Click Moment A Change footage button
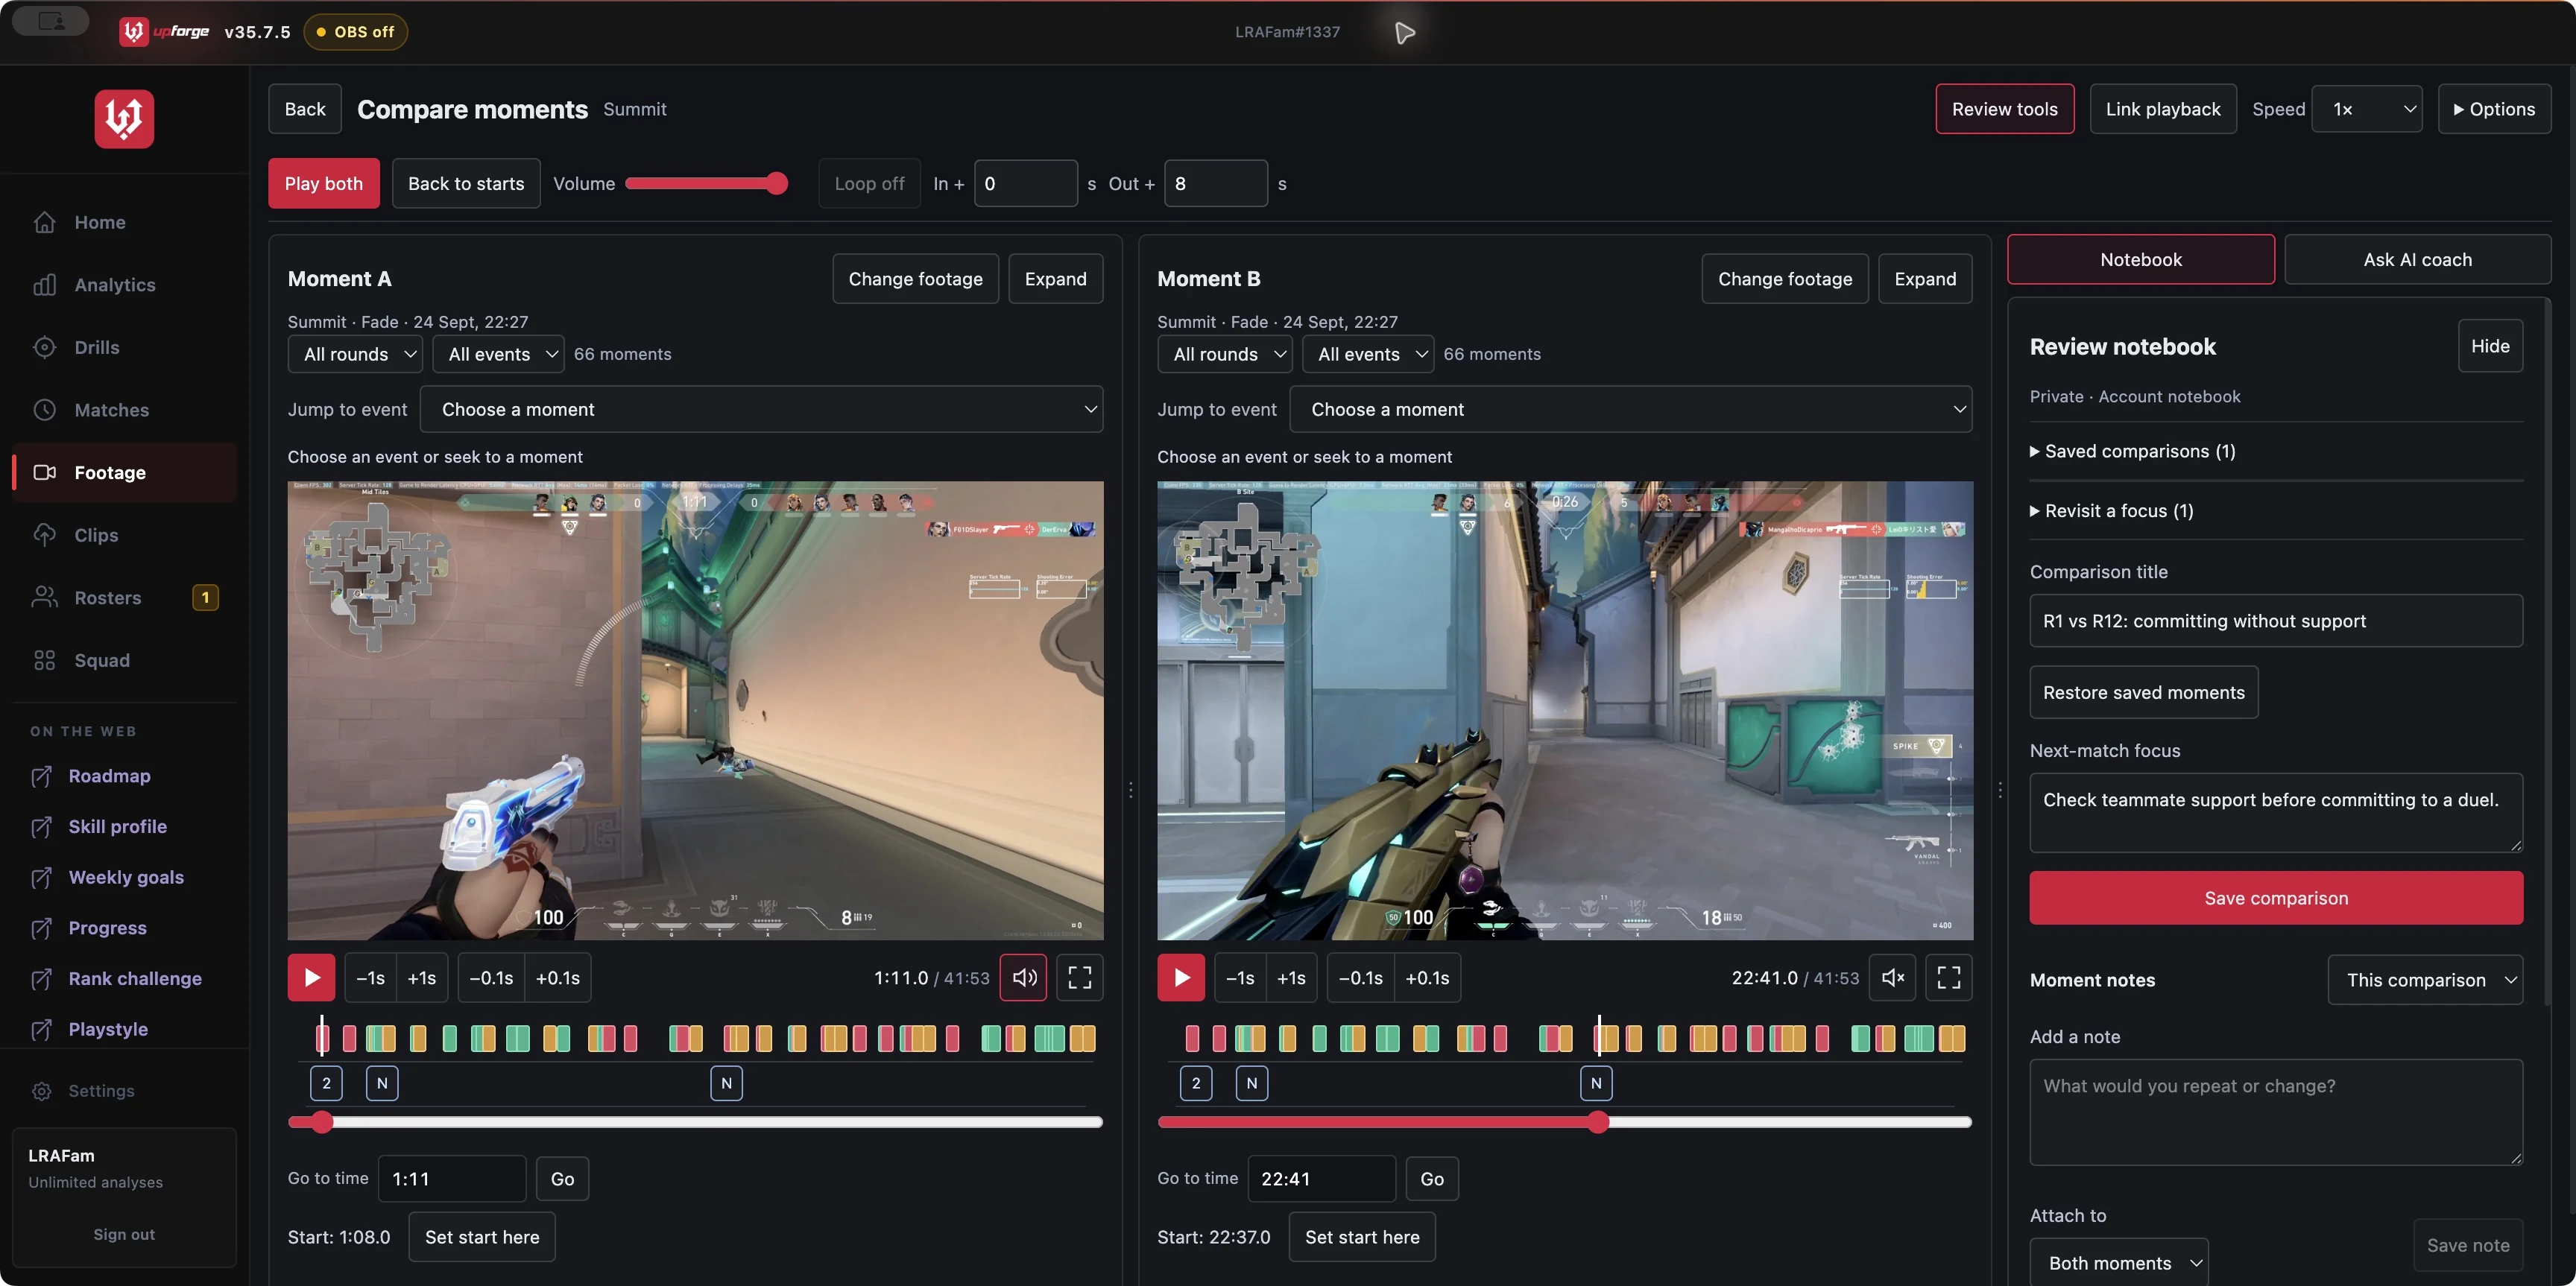 click(x=915, y=279)
